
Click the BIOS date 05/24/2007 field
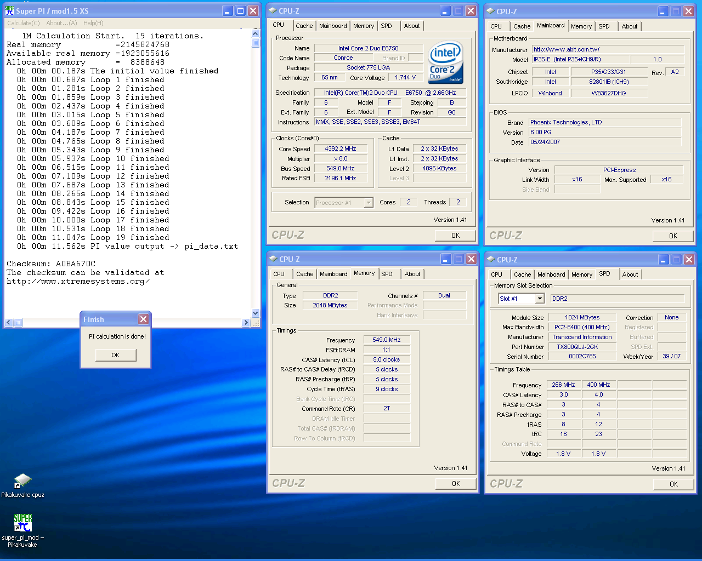[605, 142]
